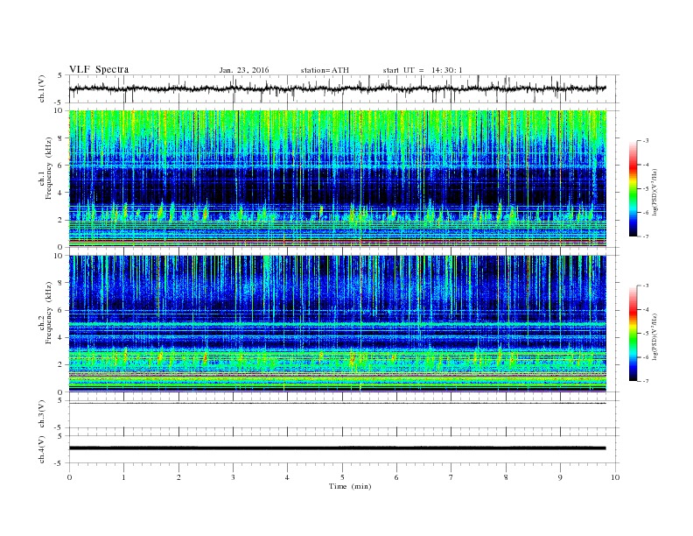
Task: Click the ch.1 spectrogram color bar
Action: click(633, 188)
